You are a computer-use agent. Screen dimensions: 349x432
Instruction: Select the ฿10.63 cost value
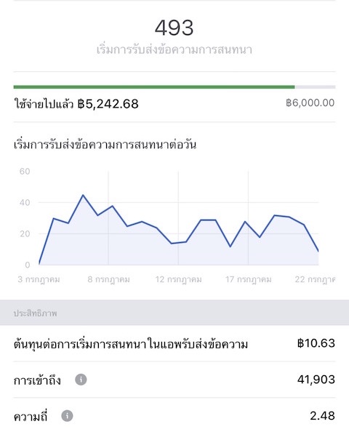click(316, 343)
